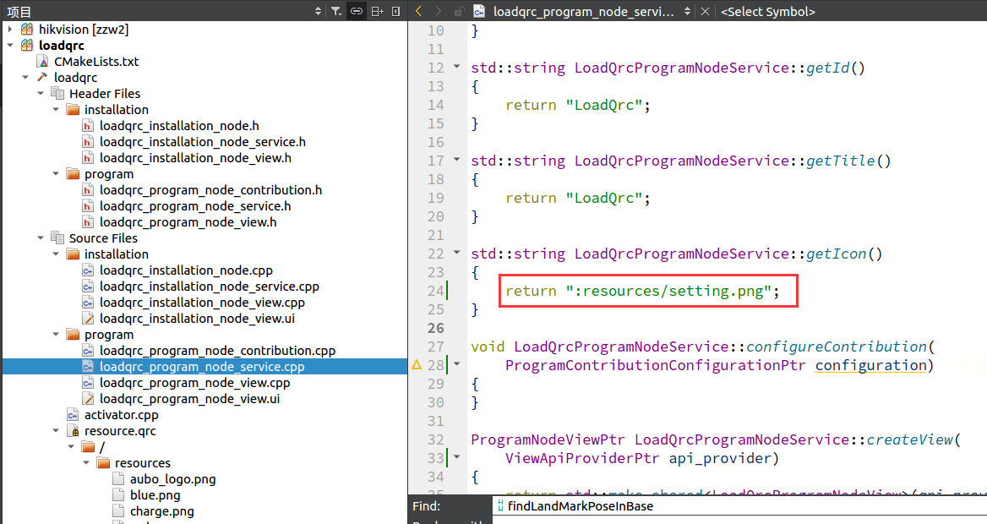Click the warning icon at line 28
Screen dimensions: 987x524
click(x=416, y=364)
